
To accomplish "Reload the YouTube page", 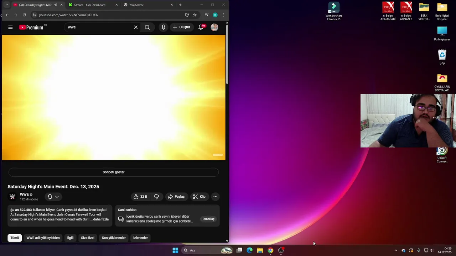I will 24,15.
